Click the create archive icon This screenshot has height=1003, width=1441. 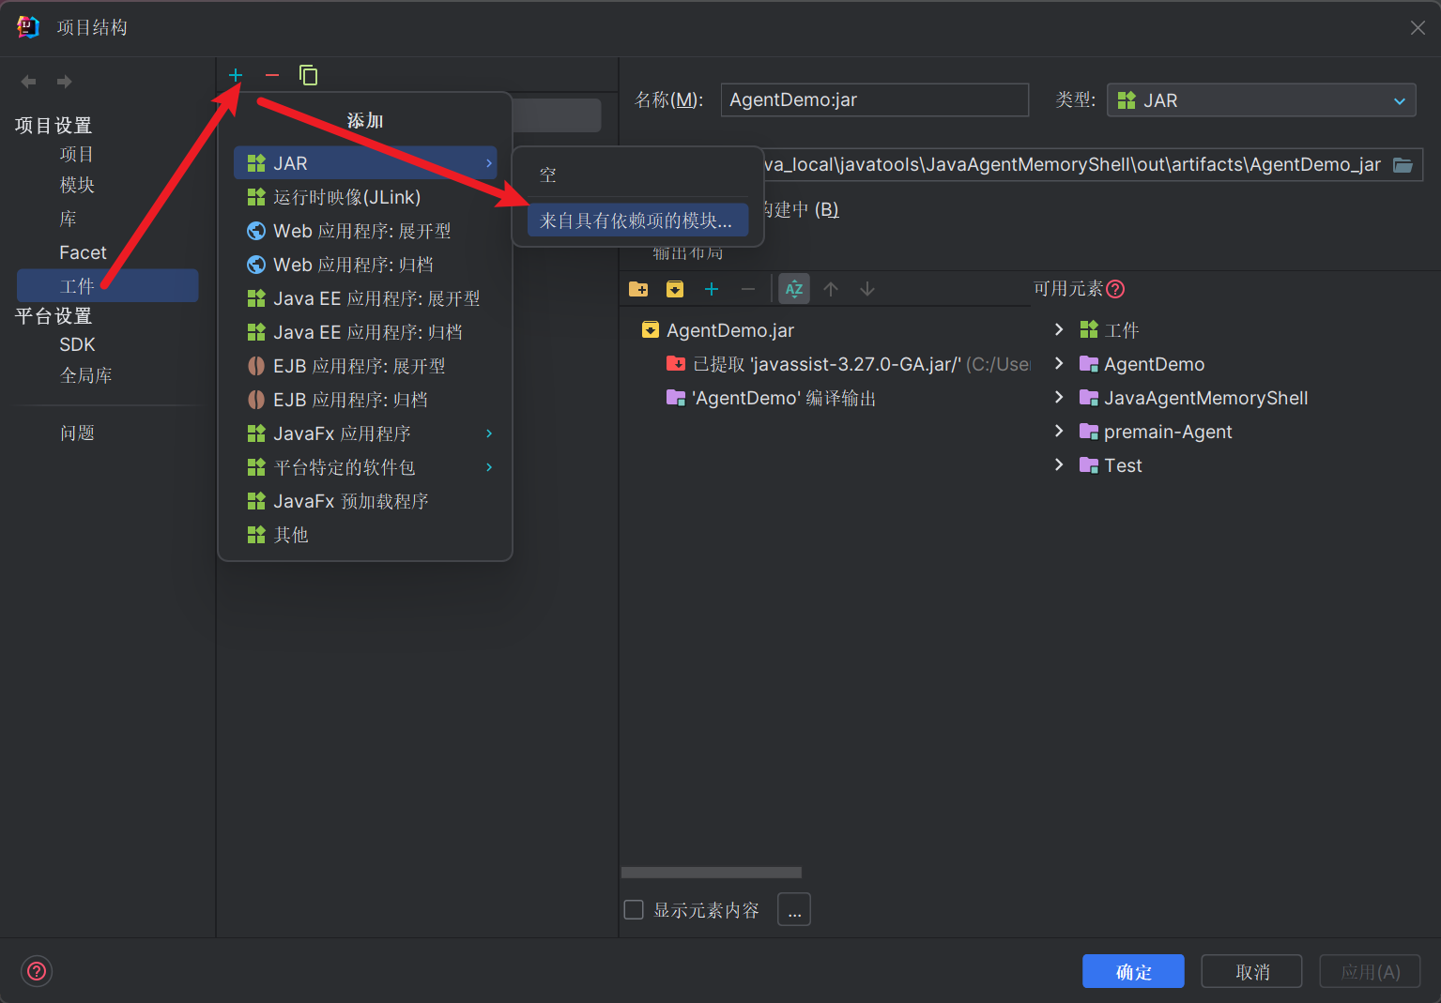click(675, 289)
